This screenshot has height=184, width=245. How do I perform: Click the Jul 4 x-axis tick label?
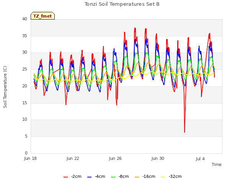[200, 159]
